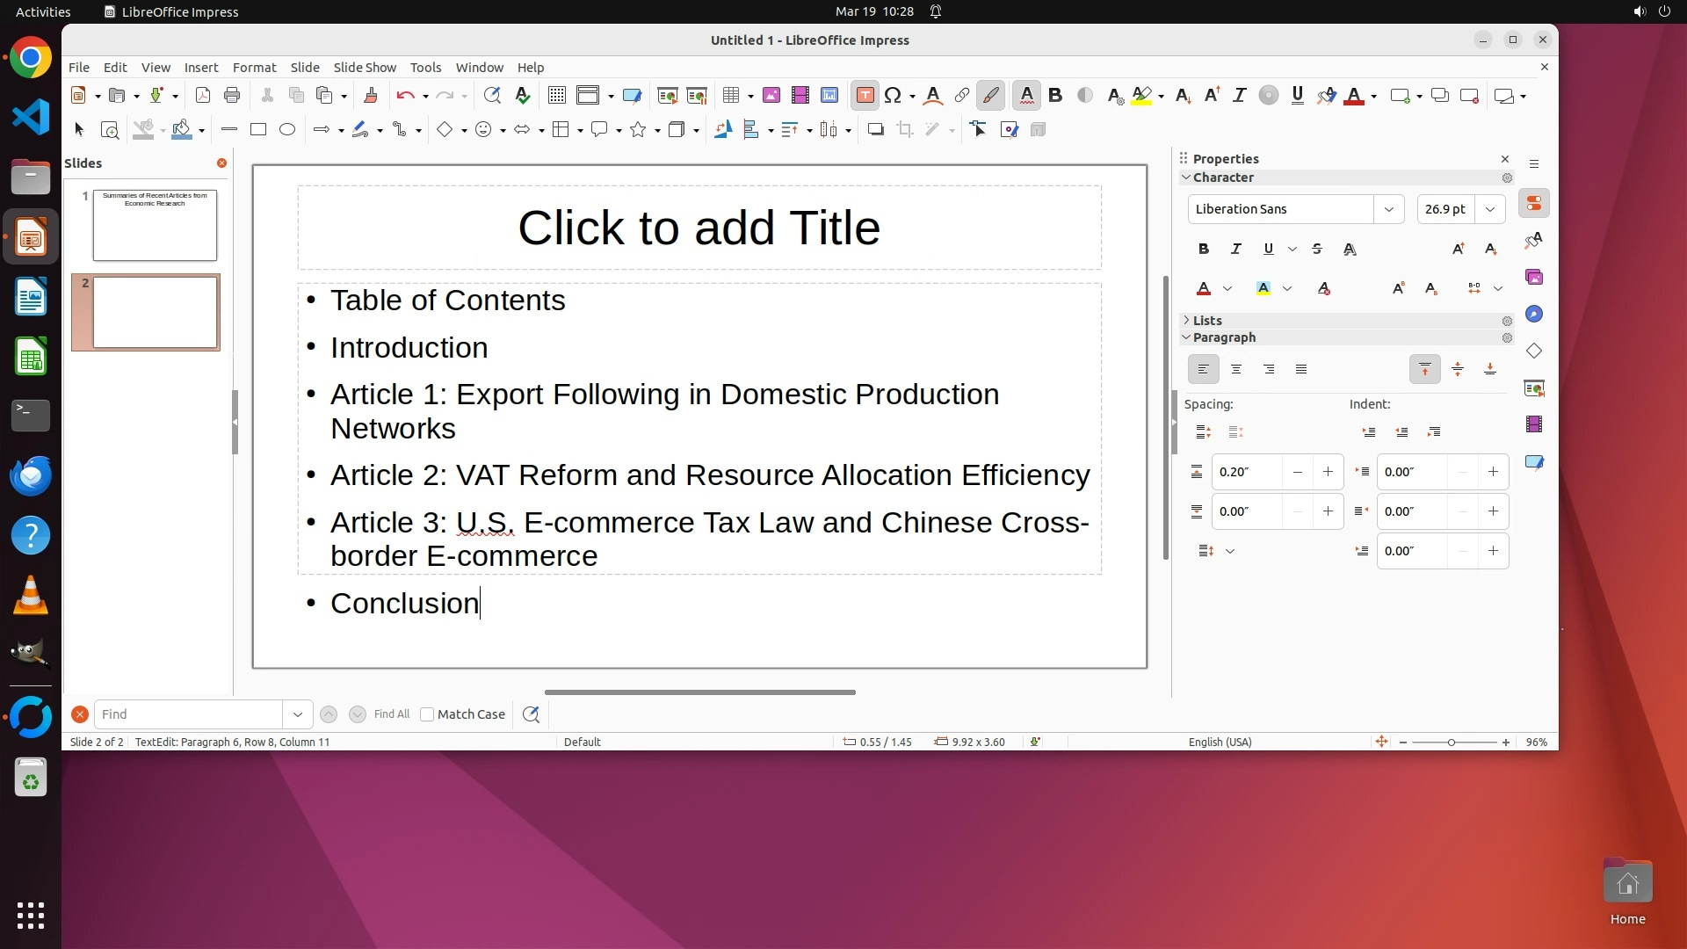Image resolution: width=1687 pixels, height=949 pixels.
Task: Open the Slide Show menu
Action: (x=364, y=68)
